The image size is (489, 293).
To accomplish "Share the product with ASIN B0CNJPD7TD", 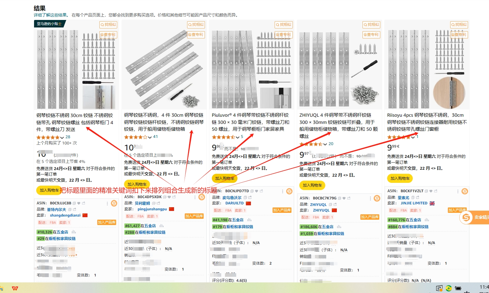I will point(262,191).
